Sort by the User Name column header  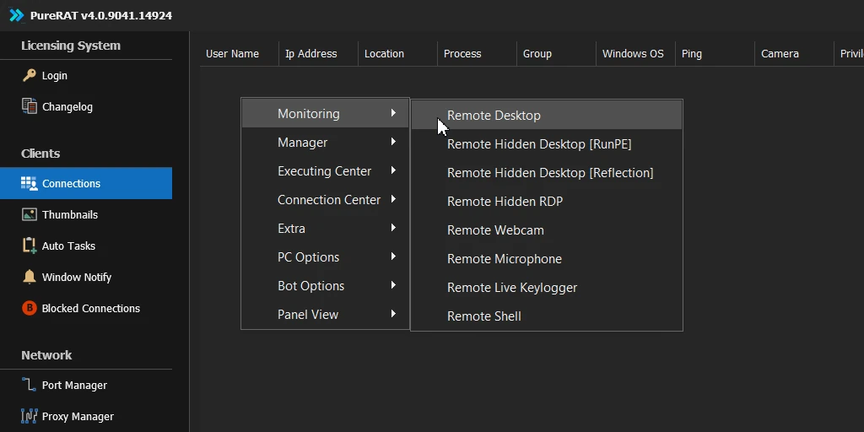click(x=239, y=53)
